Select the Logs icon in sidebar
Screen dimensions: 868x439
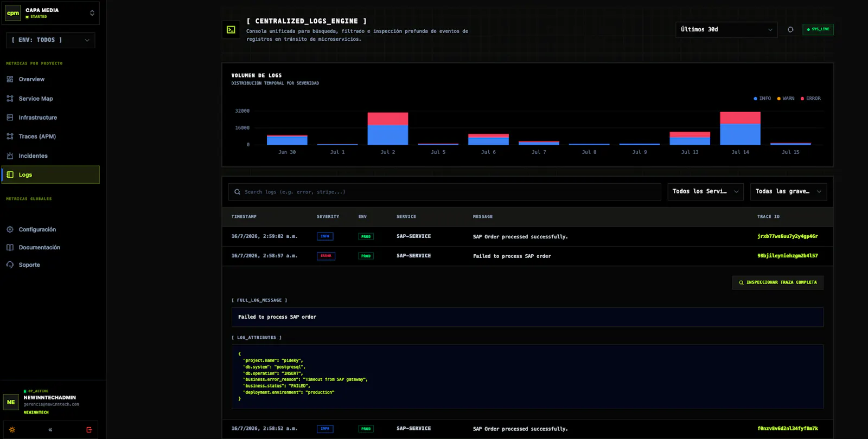point(10,175)
